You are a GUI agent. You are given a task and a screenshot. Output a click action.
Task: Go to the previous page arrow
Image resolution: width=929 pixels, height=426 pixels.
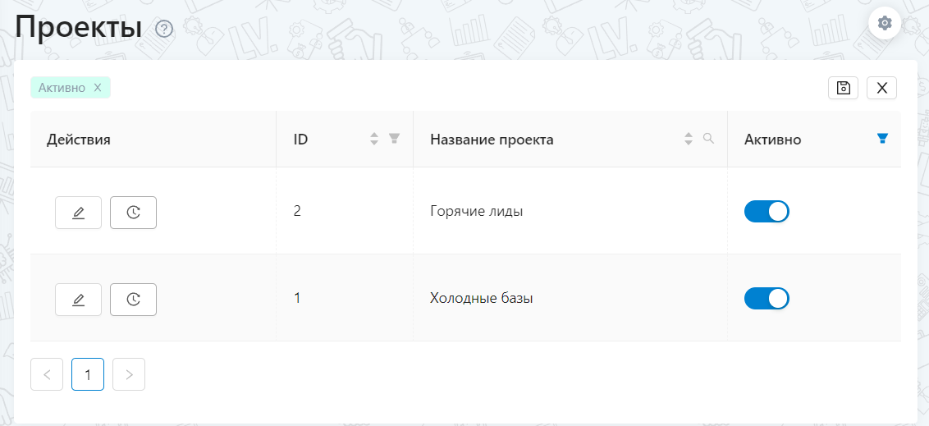(x=47, y=374)
